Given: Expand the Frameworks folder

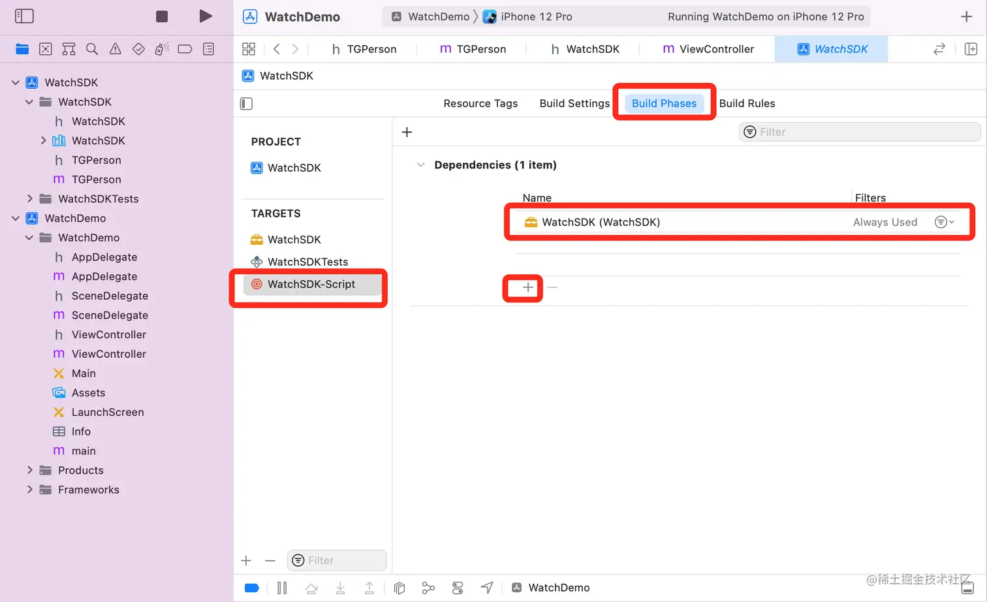Looking at the screenshot, I should (x=29, y=490).
